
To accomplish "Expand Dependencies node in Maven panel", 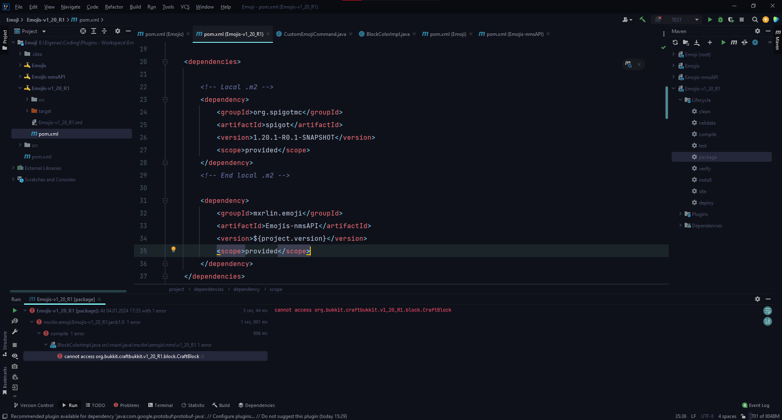I will coord(680,225).
